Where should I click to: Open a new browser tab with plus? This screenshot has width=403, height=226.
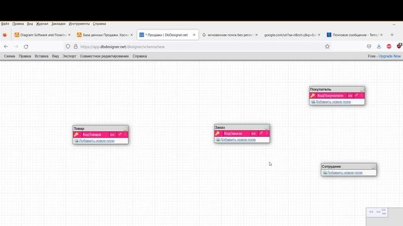(392, 35)
